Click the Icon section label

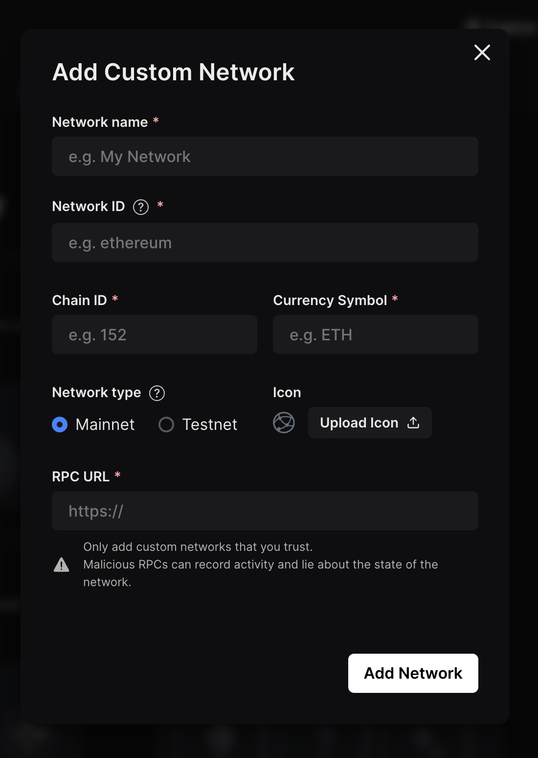coord(287,392)
